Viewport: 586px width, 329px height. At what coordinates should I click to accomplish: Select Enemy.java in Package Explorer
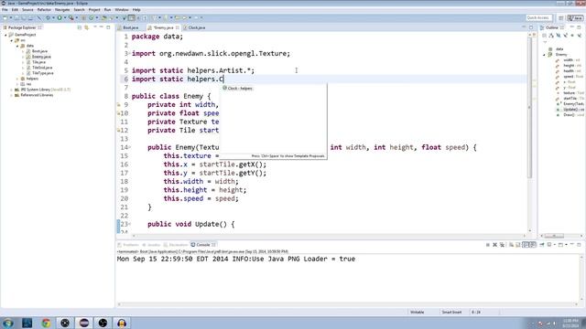point(41,57)
